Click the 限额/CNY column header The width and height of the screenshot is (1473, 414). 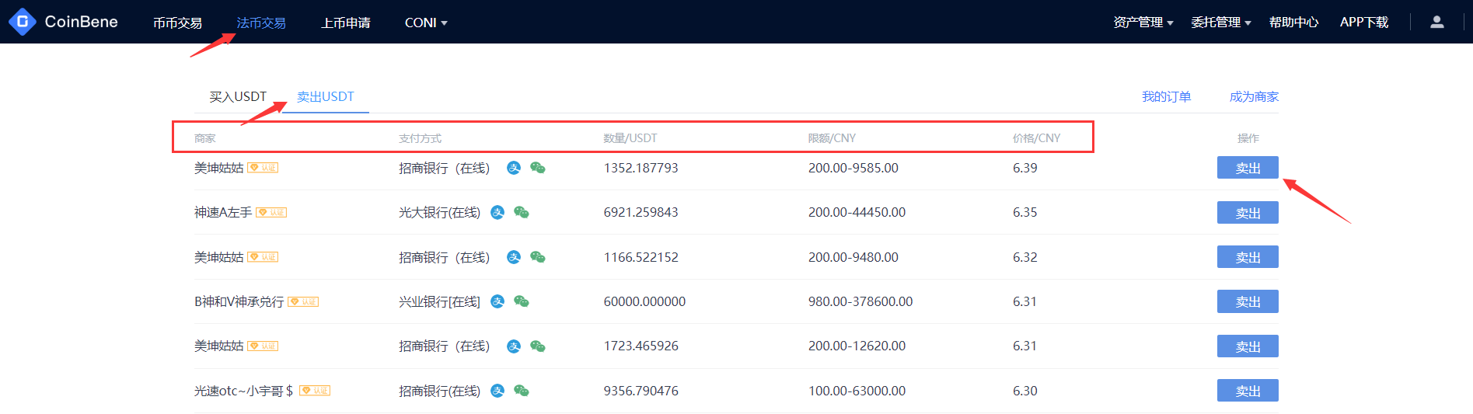click(x=832, y=138)
